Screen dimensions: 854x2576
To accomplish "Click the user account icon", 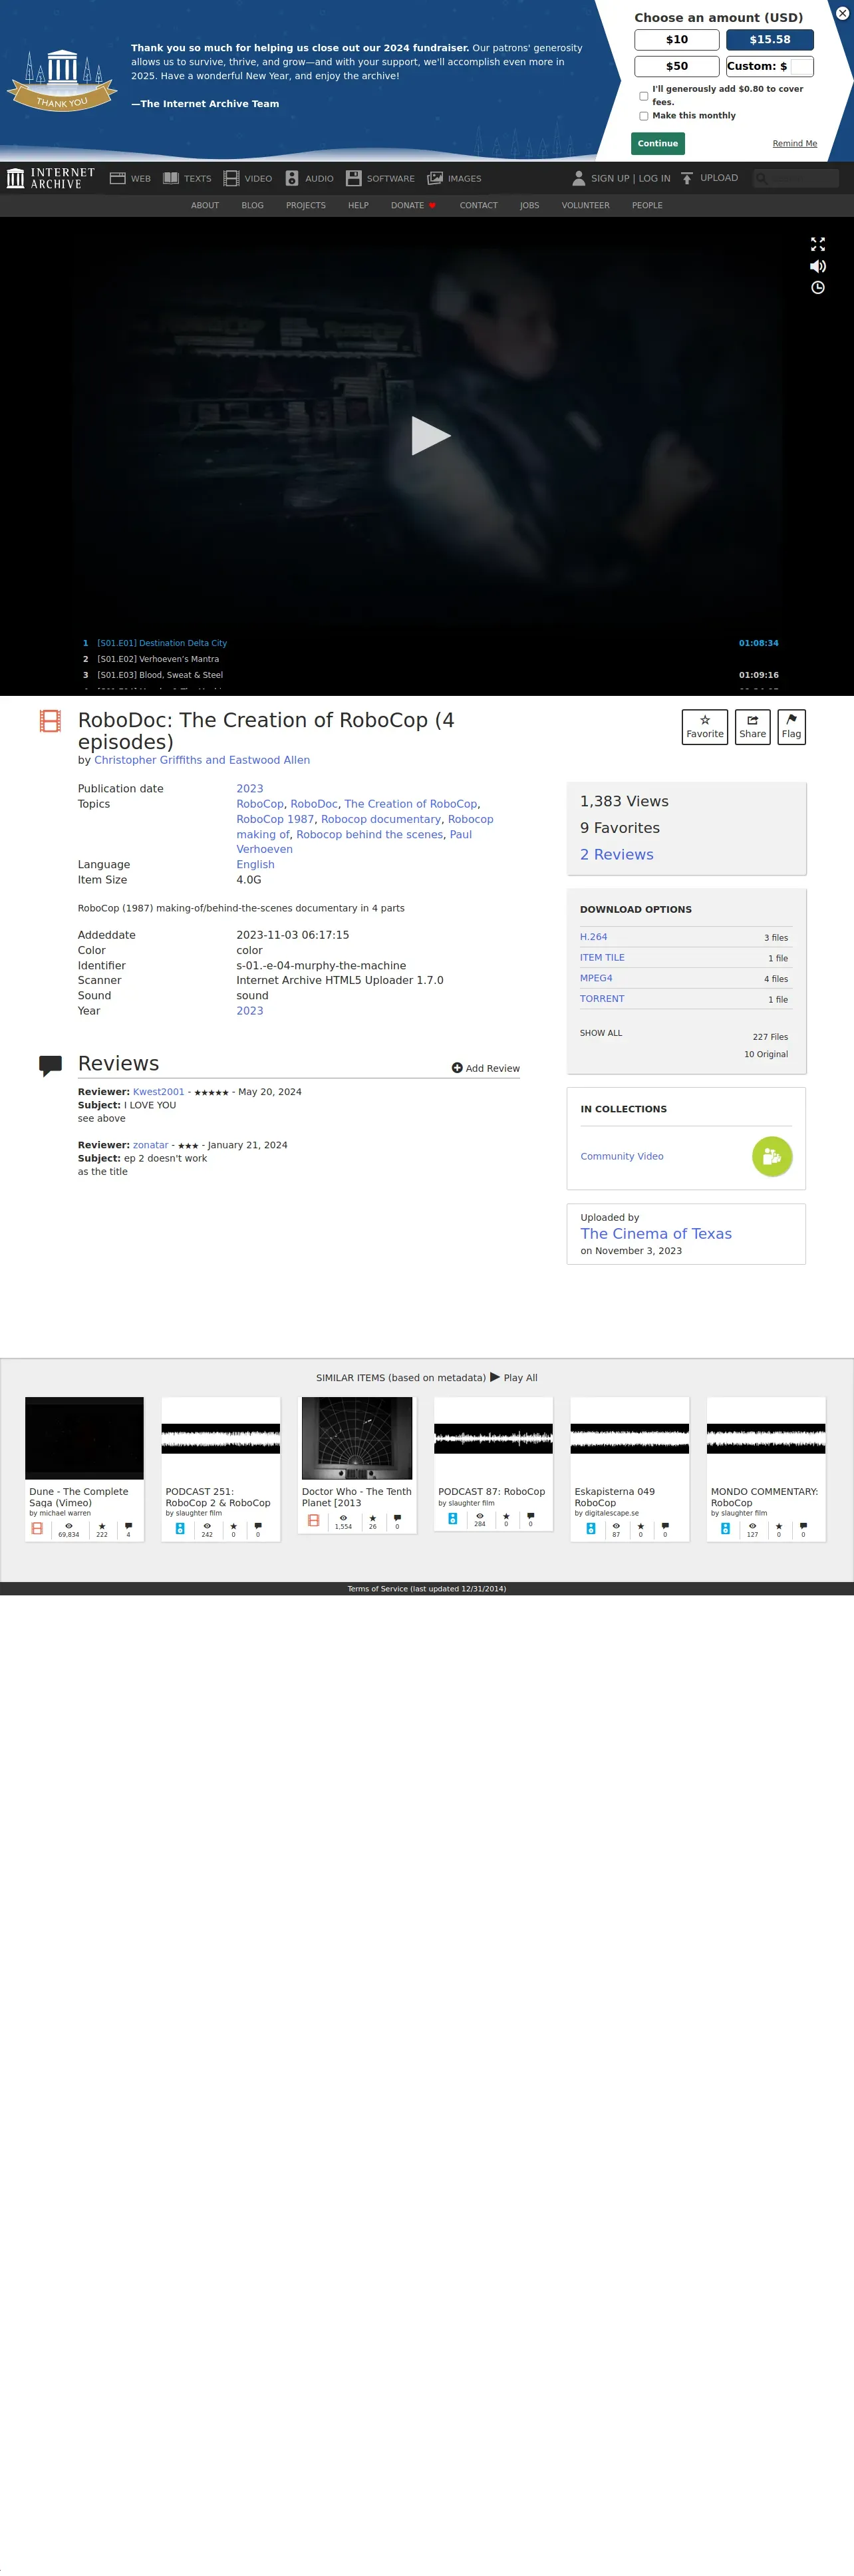I will pos(578,178).
